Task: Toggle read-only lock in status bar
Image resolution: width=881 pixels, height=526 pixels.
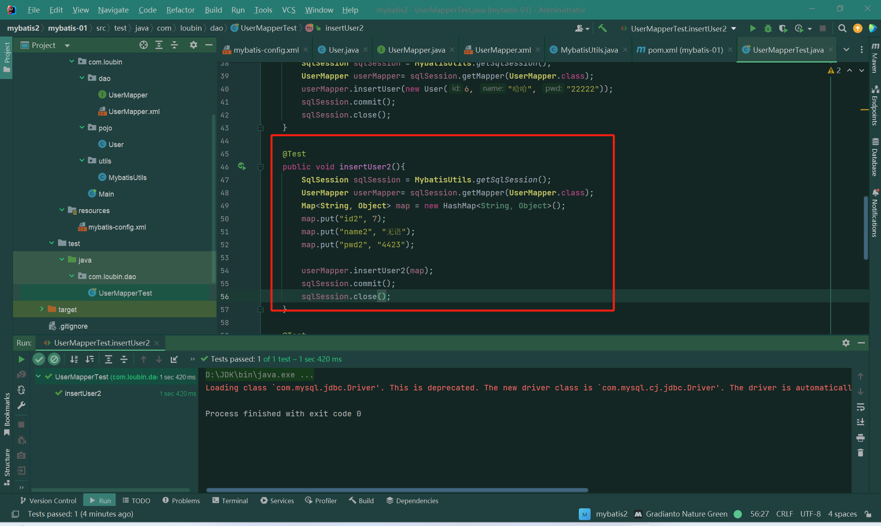Action: point(868,514)
